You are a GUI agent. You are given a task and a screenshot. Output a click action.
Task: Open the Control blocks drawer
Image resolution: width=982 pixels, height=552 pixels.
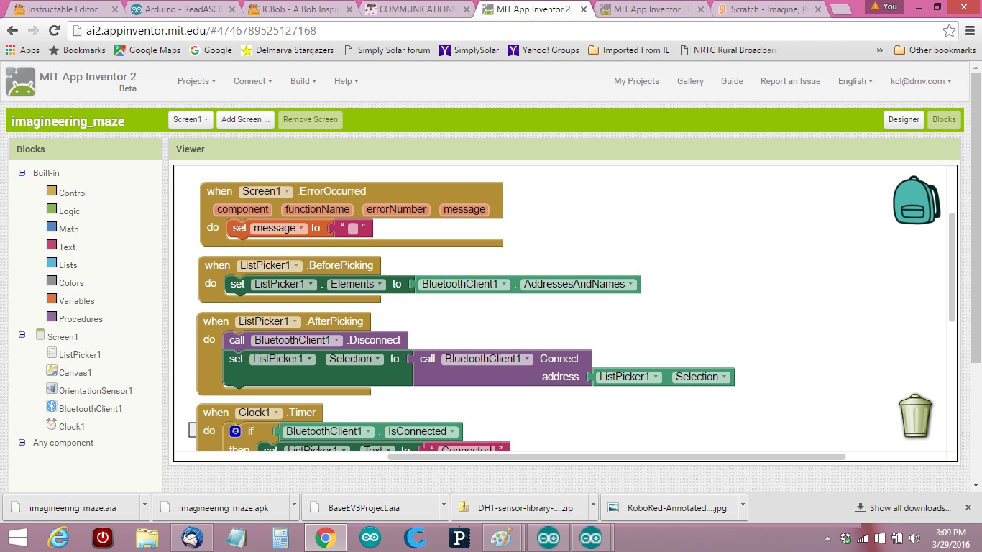click(x=67, y=193)
